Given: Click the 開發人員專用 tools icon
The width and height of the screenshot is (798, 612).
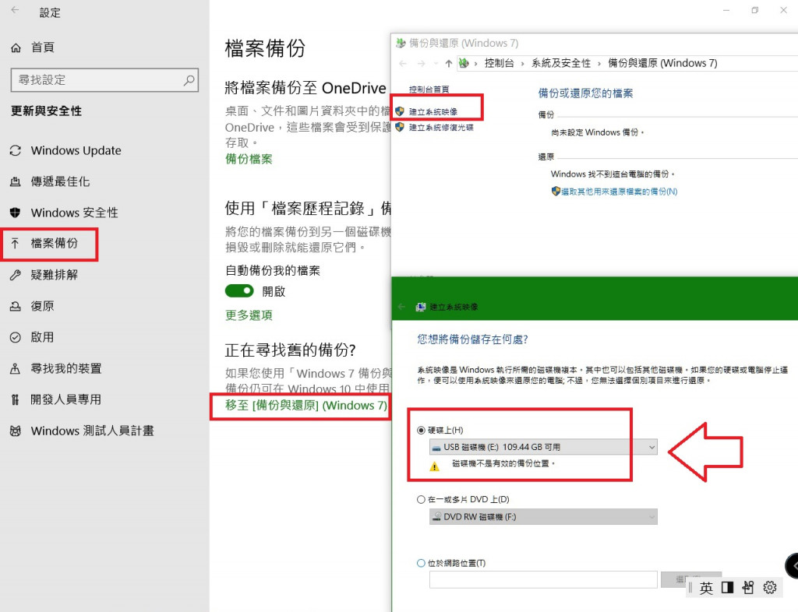Looking at the screenshot, I should pyautogui.click(x=16, y=399).
